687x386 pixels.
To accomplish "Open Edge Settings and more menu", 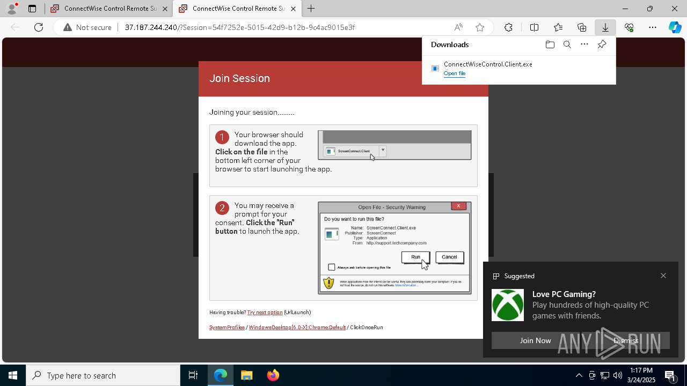I will pyautogui.click(x=653, y=27).
